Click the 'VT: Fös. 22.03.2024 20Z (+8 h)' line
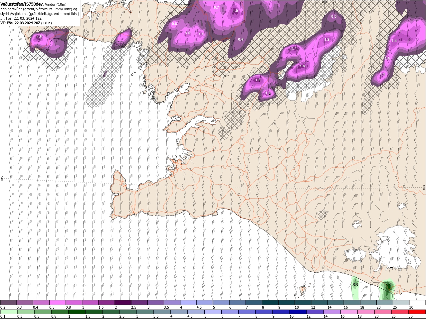 pyautogui.click(x=26, y=23)
